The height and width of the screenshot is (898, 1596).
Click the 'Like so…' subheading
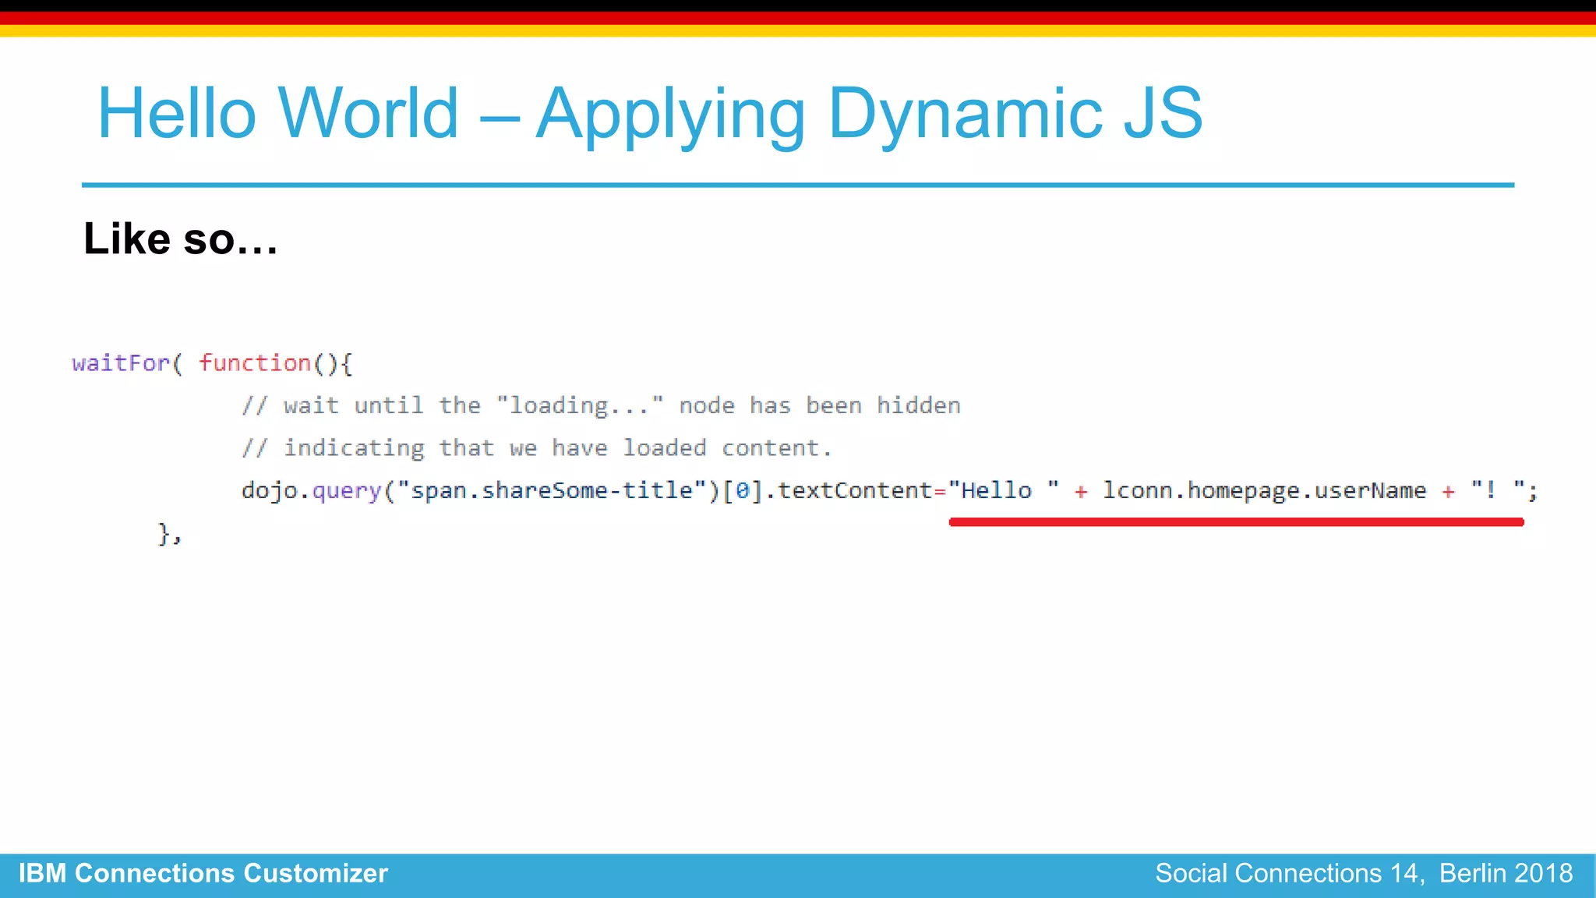[180, 239]
